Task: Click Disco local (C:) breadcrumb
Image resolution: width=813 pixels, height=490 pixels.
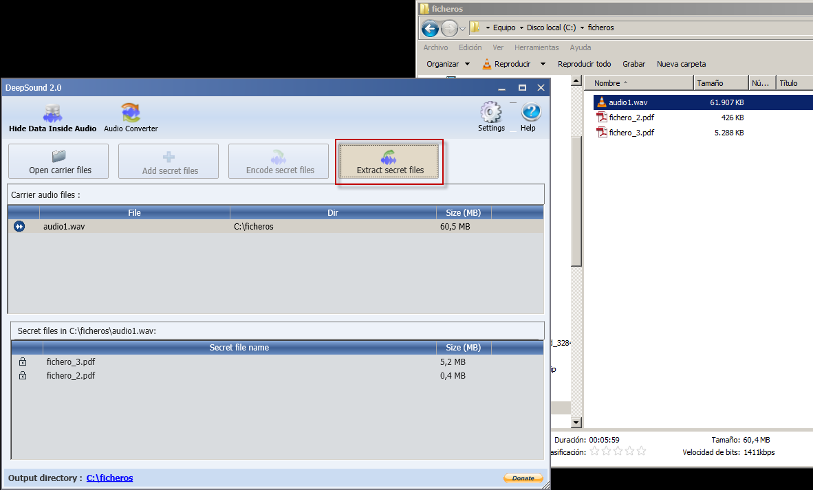Action: [x=551, y=27]
